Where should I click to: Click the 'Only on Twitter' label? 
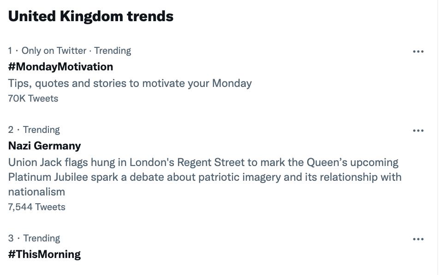coord(54,51)
